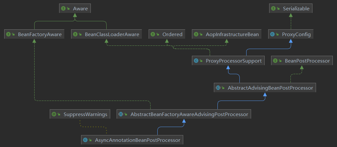Click the class icon beside ProxyProcessorSupport
This screenshot has width=337, height=147.
point(196,61)
